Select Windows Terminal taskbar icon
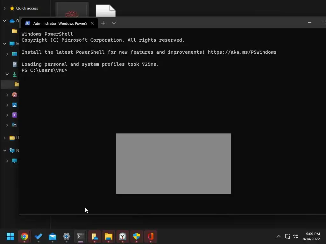The height and width of the screenshot is (244, 326). (81, 236)
